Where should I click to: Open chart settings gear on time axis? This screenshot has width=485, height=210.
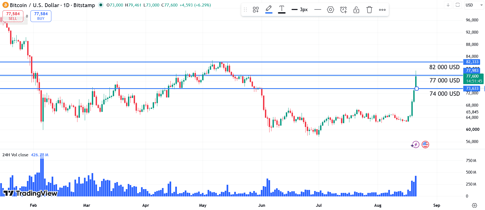coord(474,205)
